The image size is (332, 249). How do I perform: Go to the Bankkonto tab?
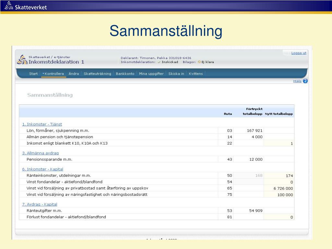(125, 74)
